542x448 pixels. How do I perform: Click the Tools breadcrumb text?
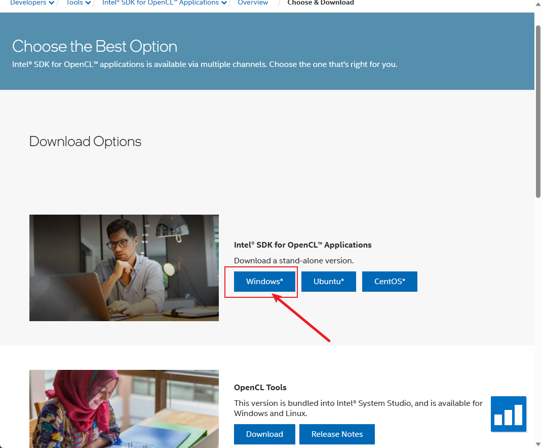point(74,3)
